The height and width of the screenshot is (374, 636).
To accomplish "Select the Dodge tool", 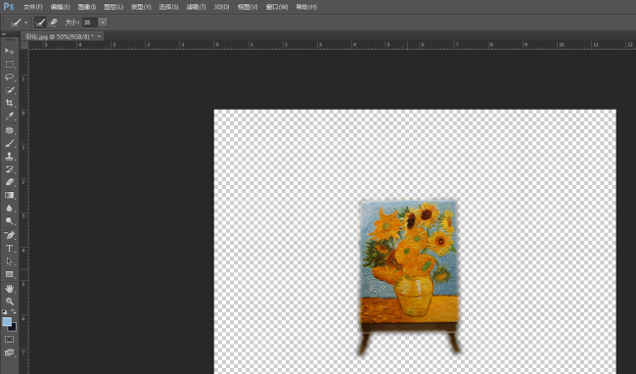I will 10,221.
